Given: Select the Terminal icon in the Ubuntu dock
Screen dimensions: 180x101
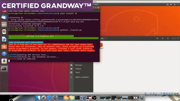Looking at the screenshot, I should click(x=4, y=69).
